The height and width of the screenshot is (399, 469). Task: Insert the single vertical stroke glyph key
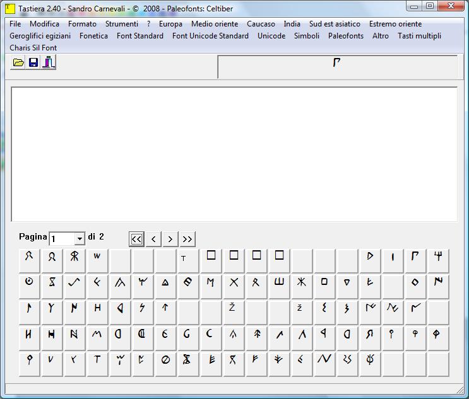pos(393,261)
